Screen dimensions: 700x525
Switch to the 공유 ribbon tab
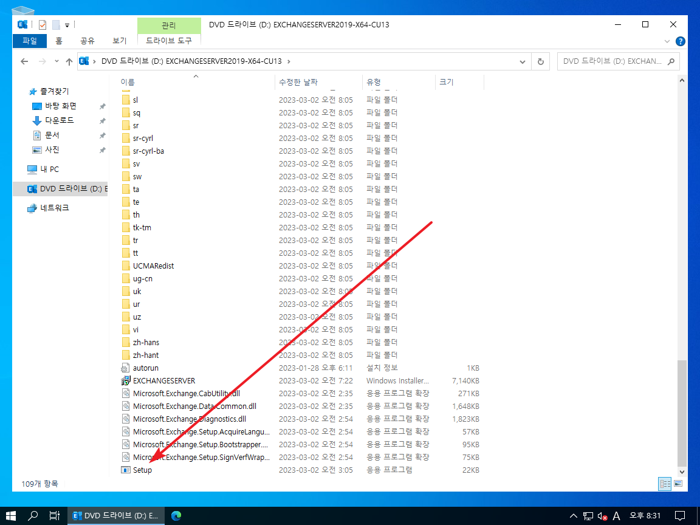(x=87, y=41)
